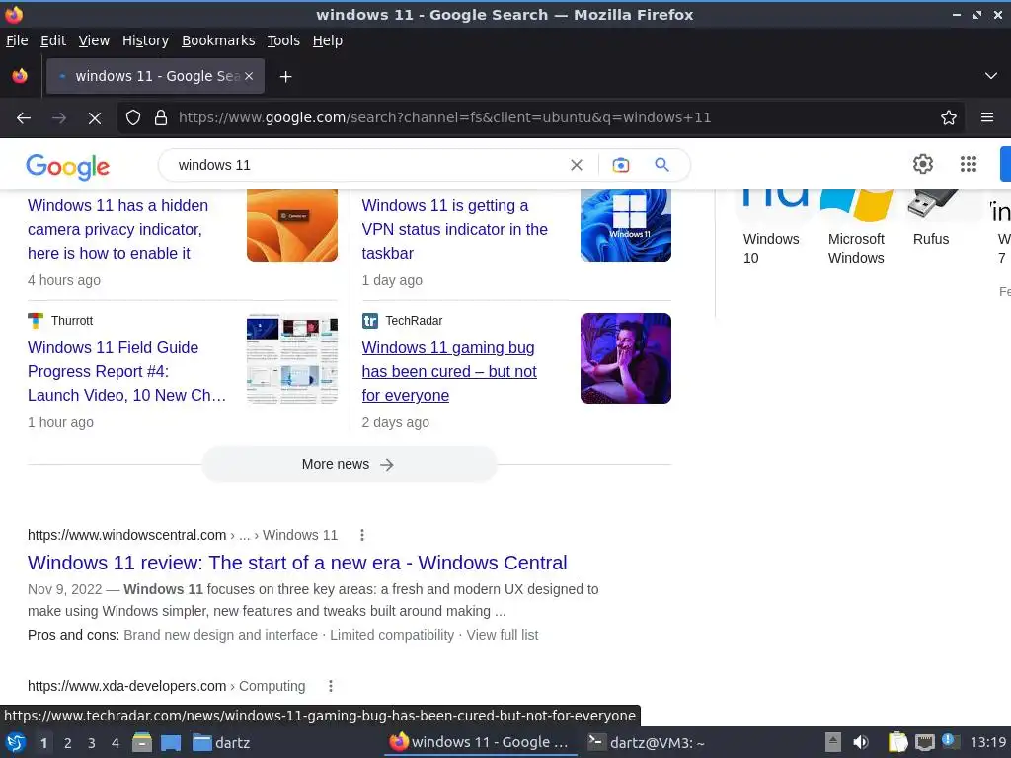Open the clipboard manager tray icon

(x=897, y=742)
